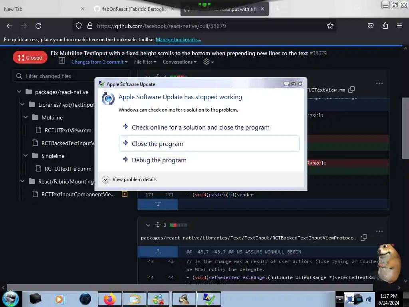Copy the RCTBackedTextInputViewProtocol file path

363,237
